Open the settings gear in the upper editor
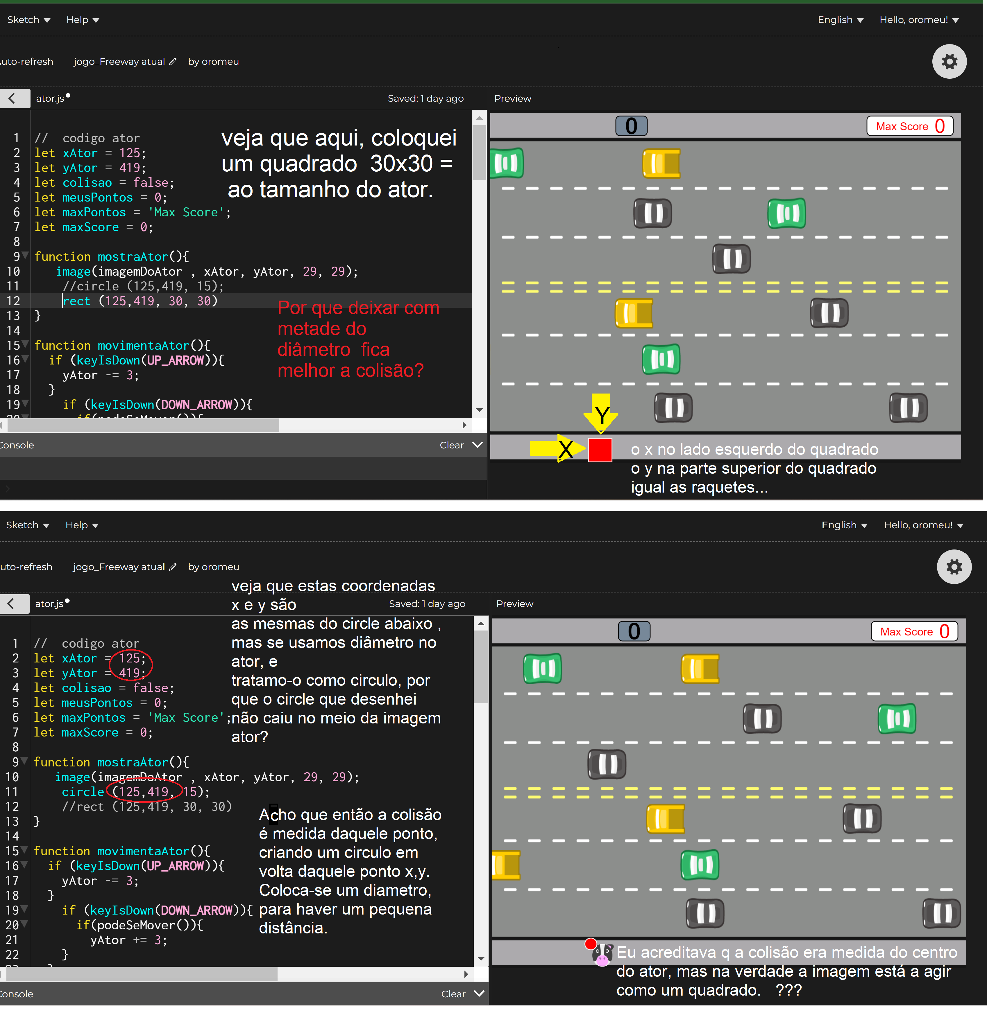 tap(949, 62)
